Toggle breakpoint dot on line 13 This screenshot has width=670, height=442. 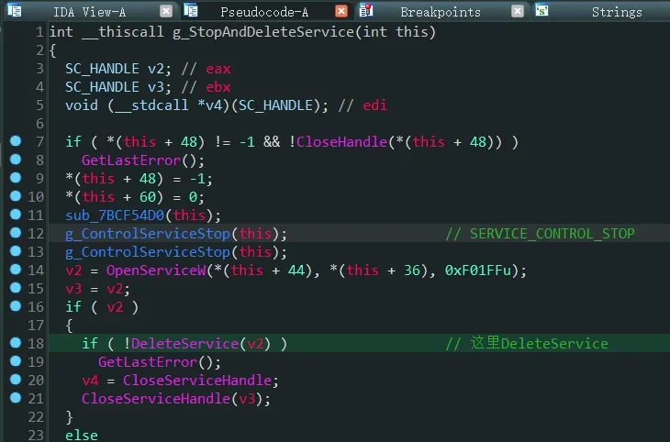[16, 251]
